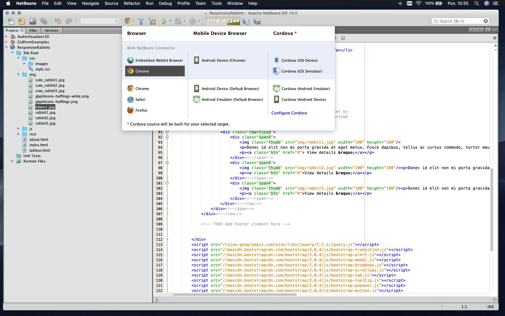
Task: Select style.css in project tree
Action: pos(43,69)
